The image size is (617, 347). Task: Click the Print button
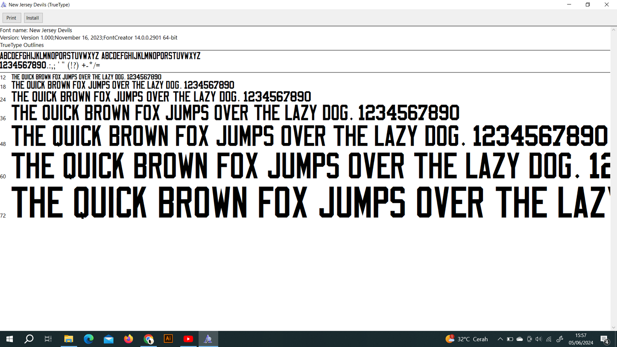click(12, 18)
